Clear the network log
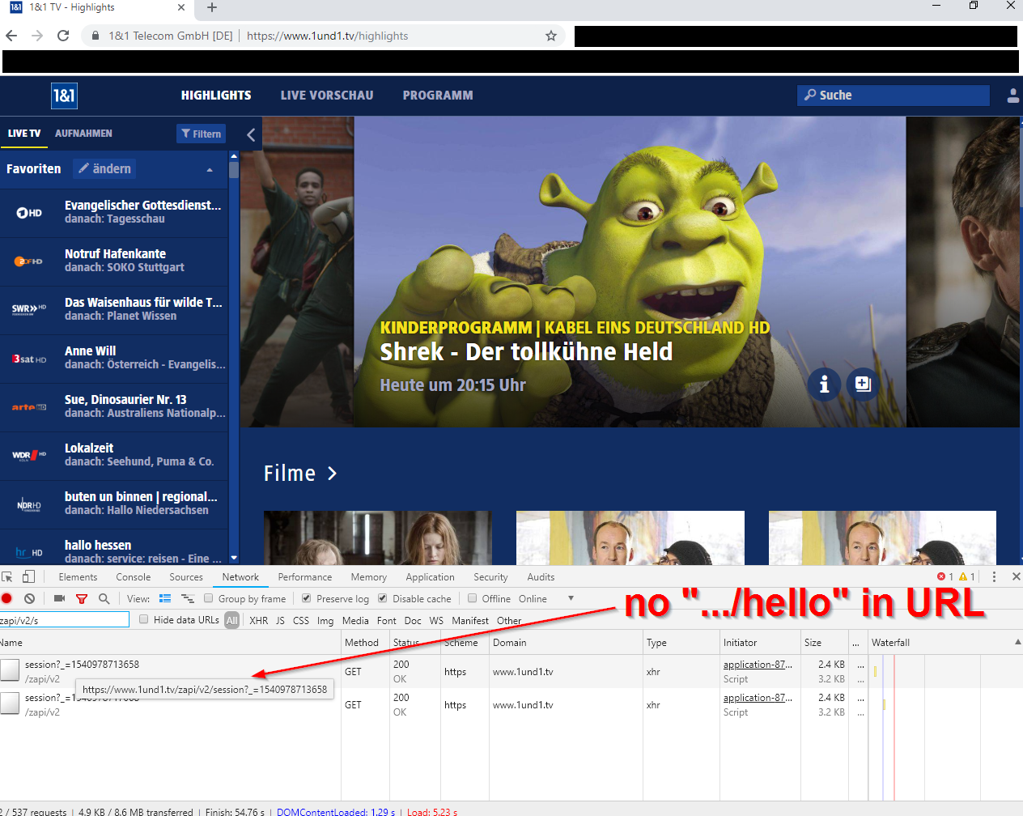Screen dimensions: 1023x816 coord(29,599)
